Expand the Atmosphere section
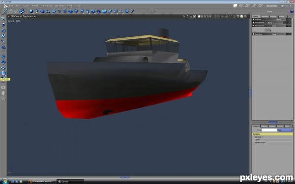Screen dimensions: 295x184 tap(253, 23)
